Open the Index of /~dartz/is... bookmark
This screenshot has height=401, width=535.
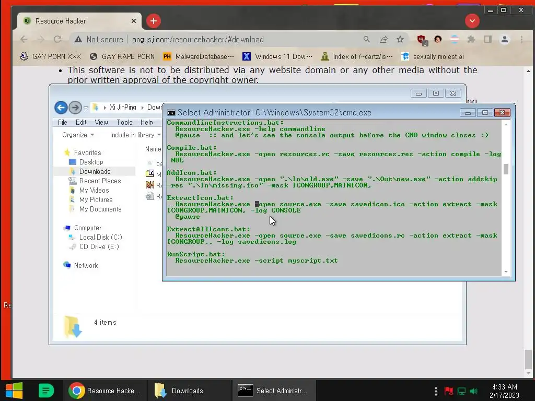pos(357,56)
